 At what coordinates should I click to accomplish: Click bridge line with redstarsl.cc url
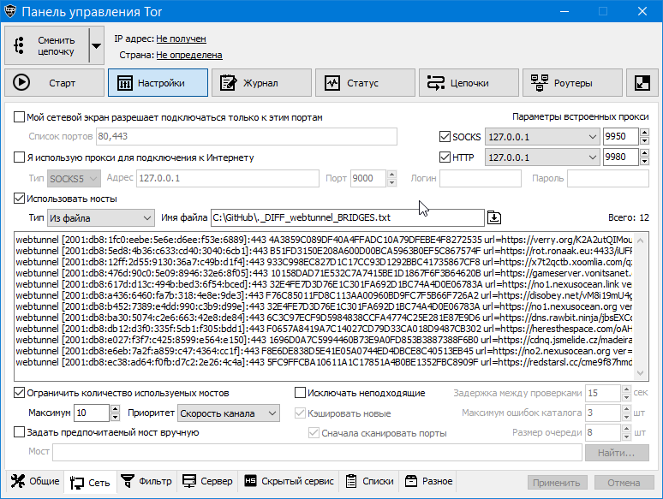click(x=324, y=362)
